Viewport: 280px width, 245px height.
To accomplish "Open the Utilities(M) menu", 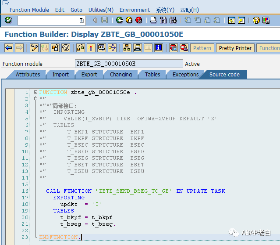I will [101, 10].
